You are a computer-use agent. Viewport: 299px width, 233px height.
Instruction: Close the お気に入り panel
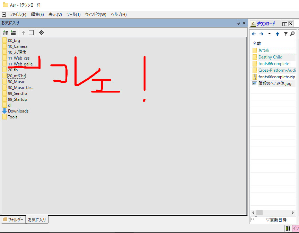point(244,23)
